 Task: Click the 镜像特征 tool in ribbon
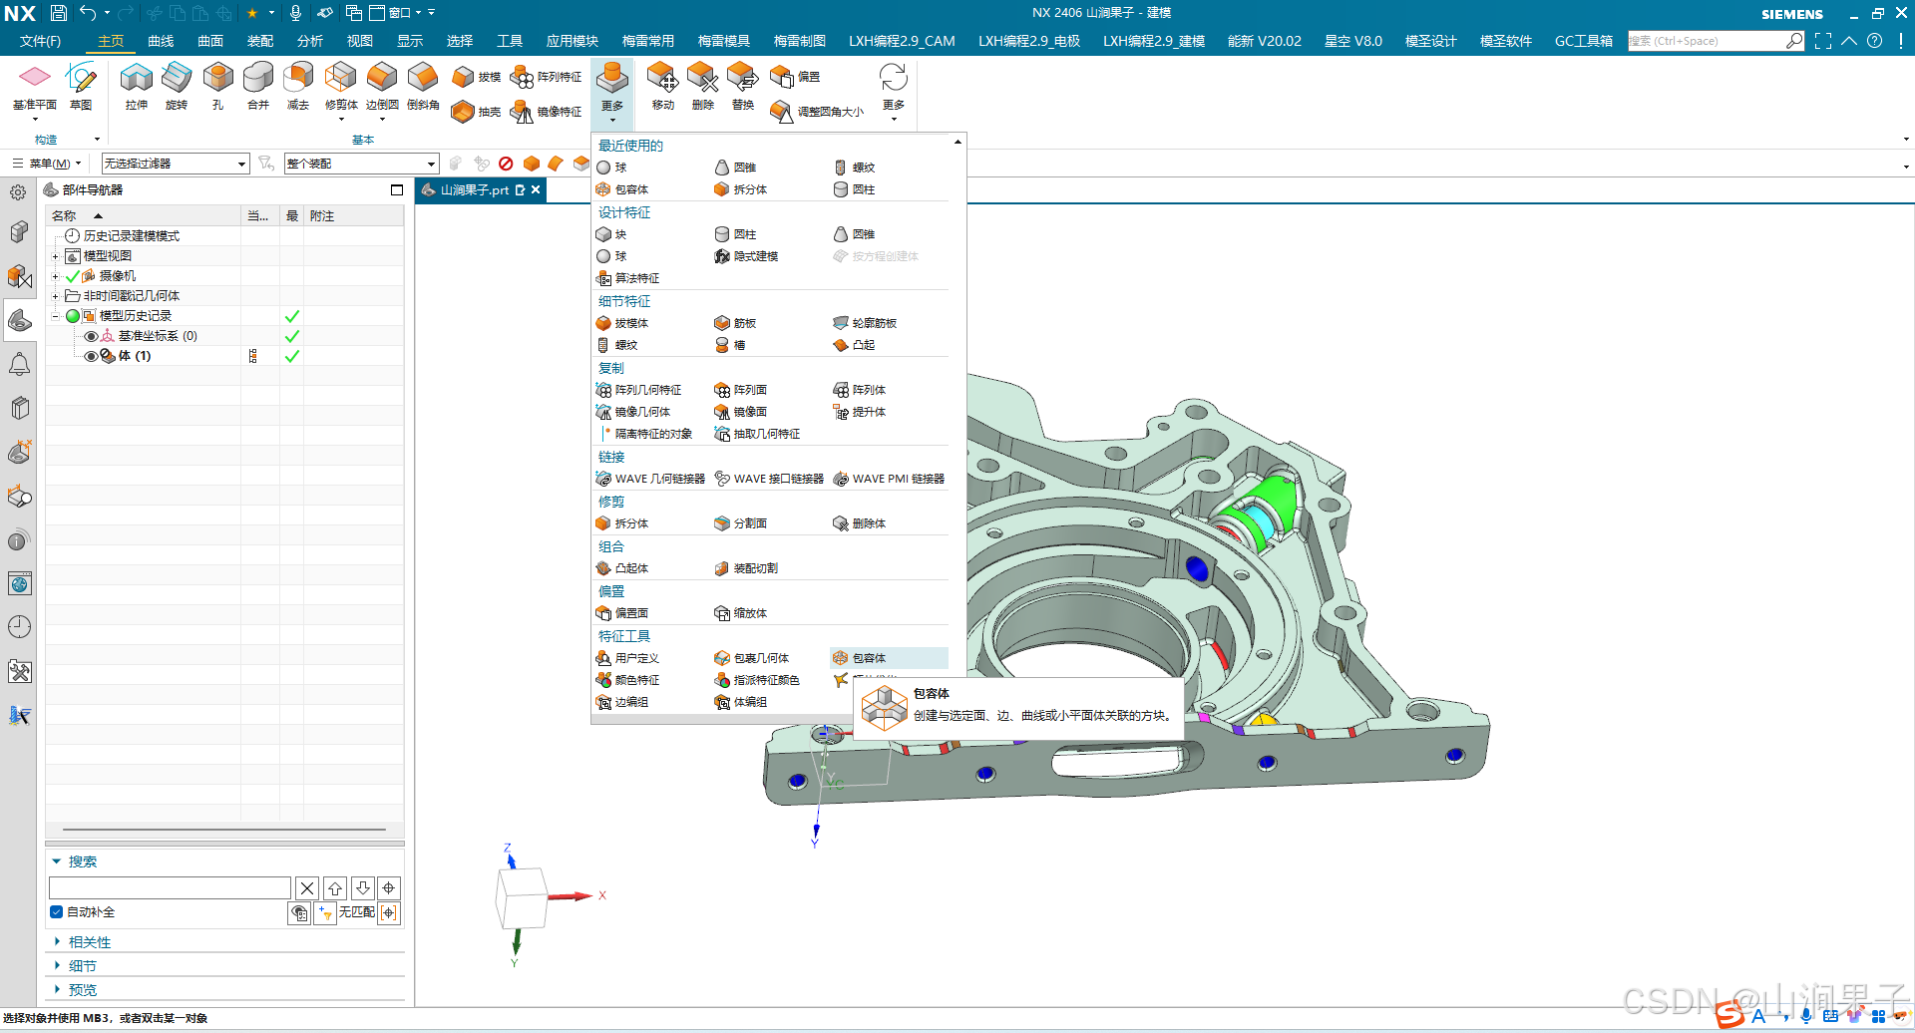click(x=546, y=112)
